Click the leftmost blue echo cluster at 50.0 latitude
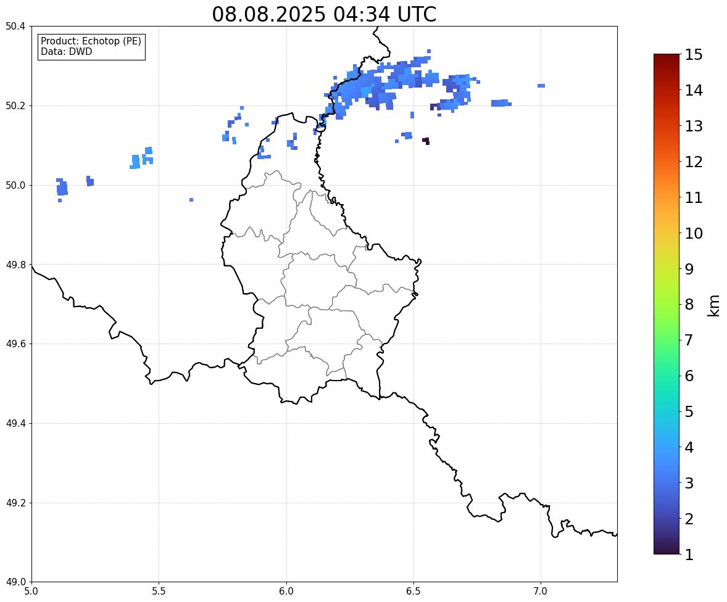The height and width of the screenshot is (602, 727). (62, 188)
